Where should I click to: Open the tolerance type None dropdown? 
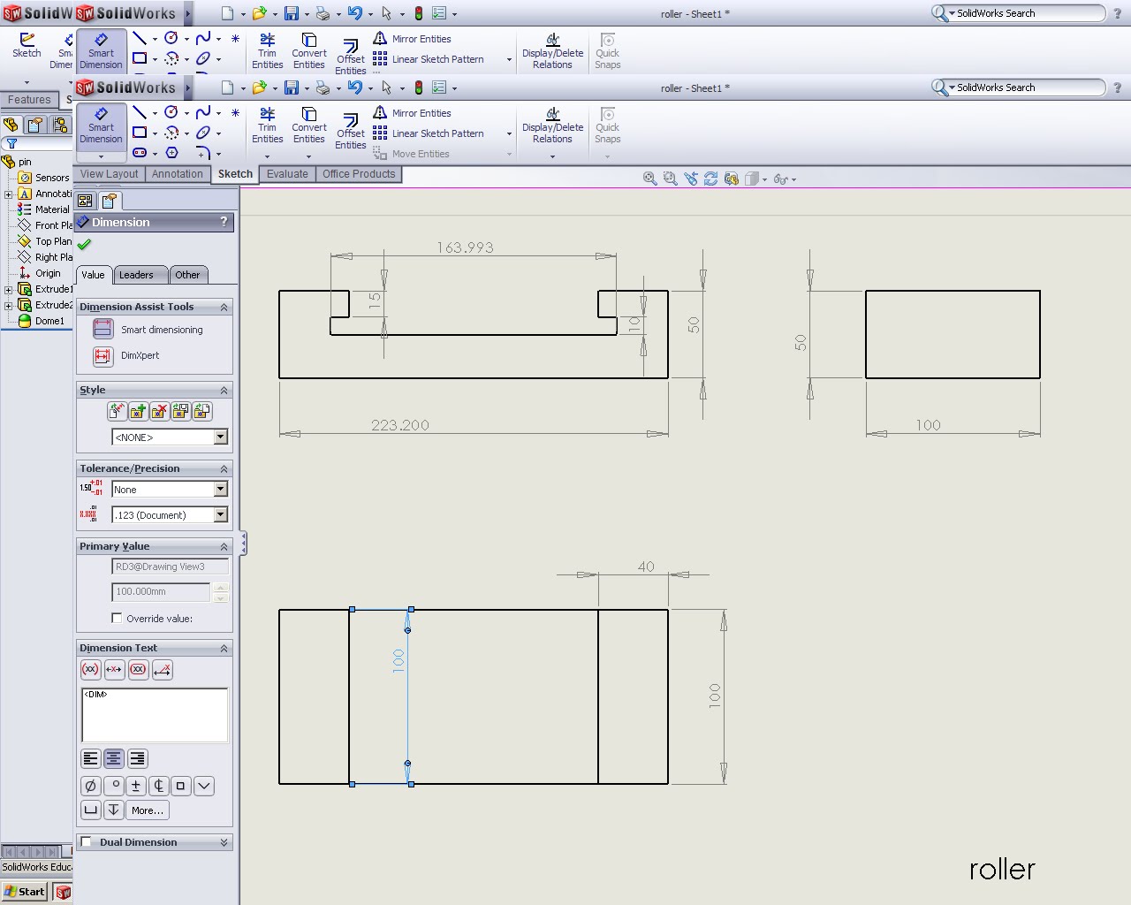[x=221, y=489]
